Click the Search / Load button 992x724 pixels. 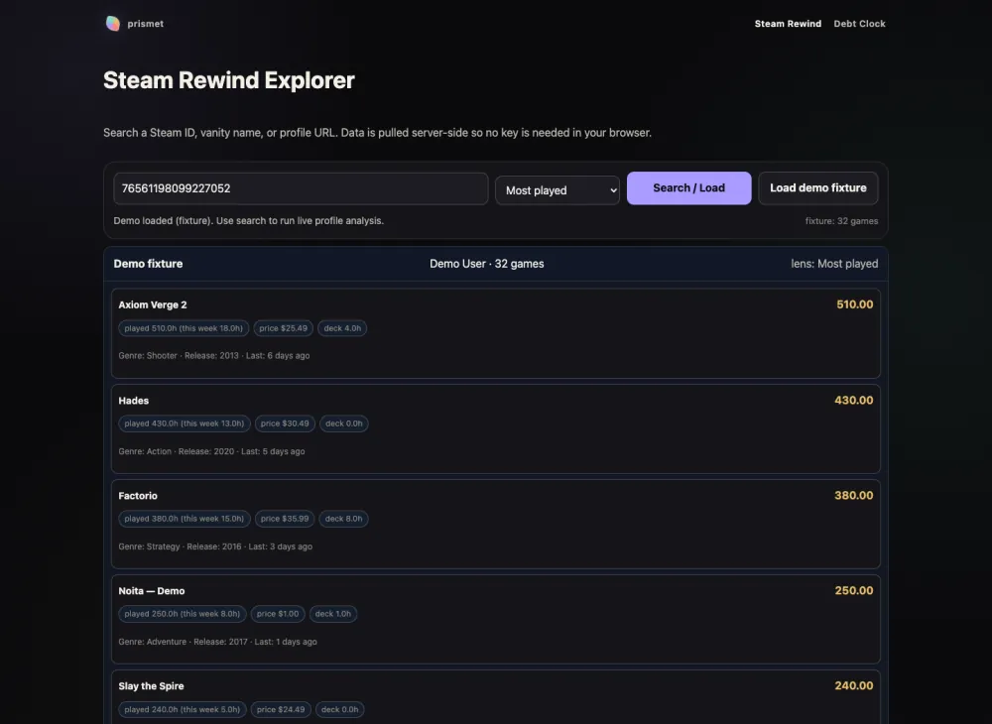tap(689, 187)
